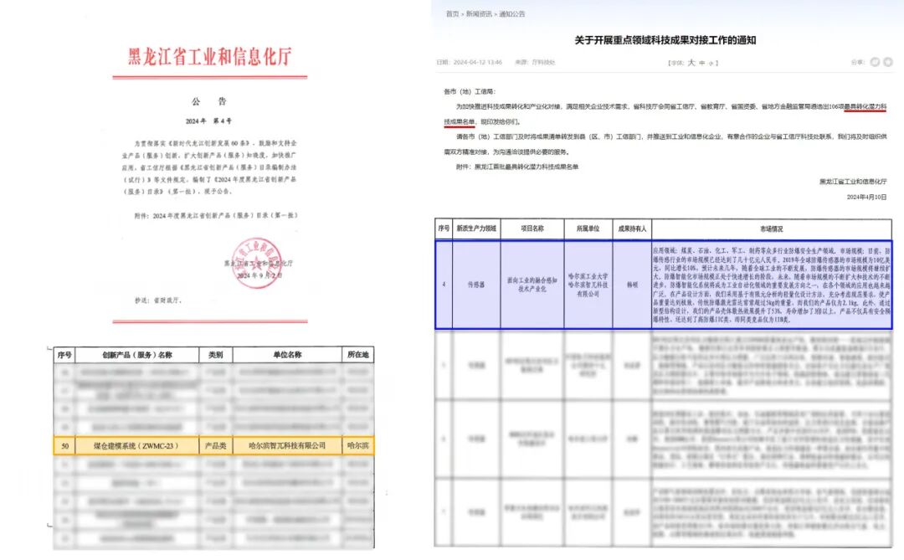This screenshot has height=560, width=904.
Task: Click the red header 黑龙江省工业和信息化厅
Action: coord(210,57)
